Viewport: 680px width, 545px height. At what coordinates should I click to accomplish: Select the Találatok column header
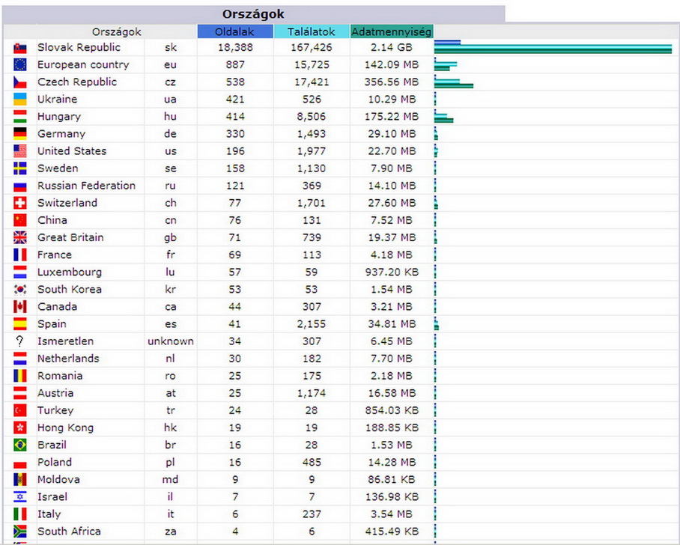click(x=311, y=31)
